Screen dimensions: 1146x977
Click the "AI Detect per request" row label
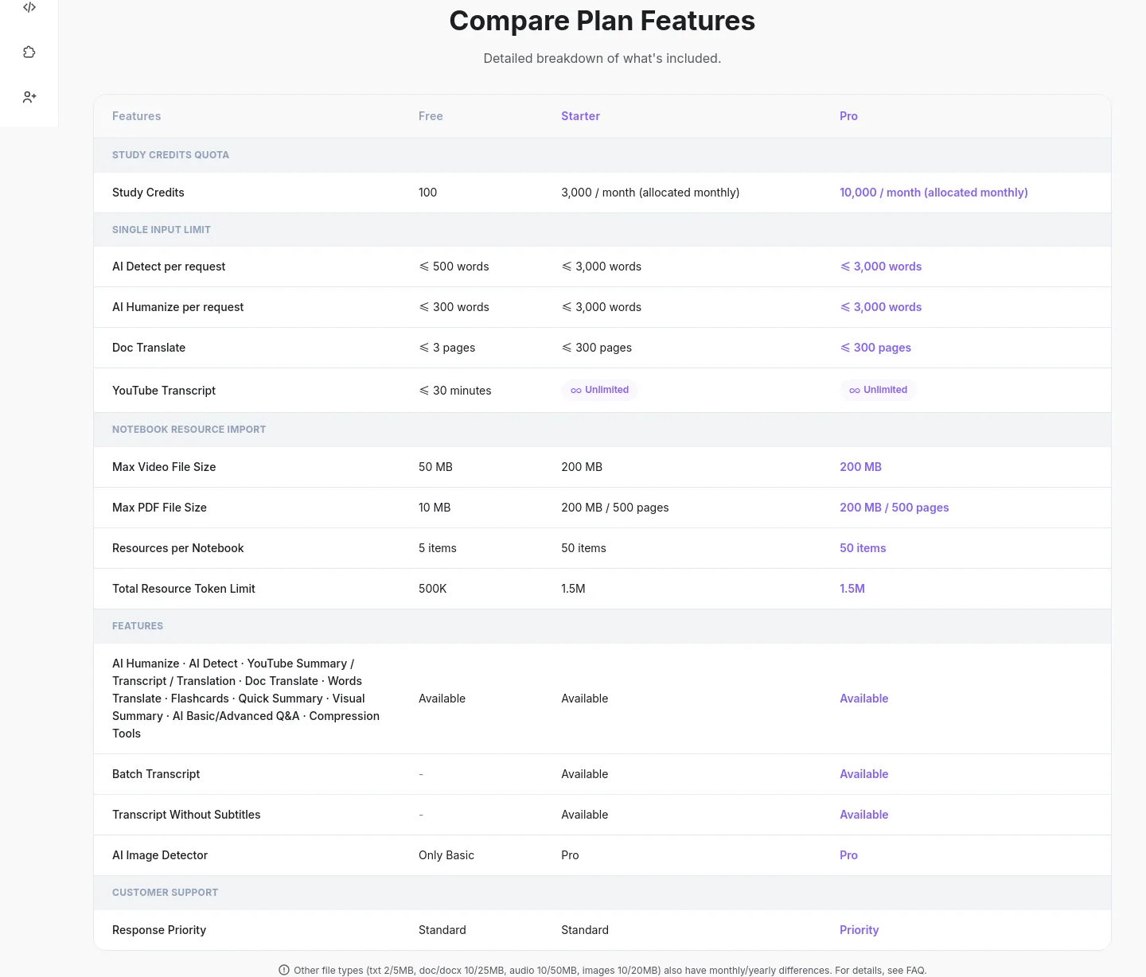click(169, 267)
